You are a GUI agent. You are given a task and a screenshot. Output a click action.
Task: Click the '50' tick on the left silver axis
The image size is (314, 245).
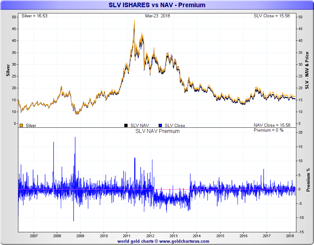point(14,17)
